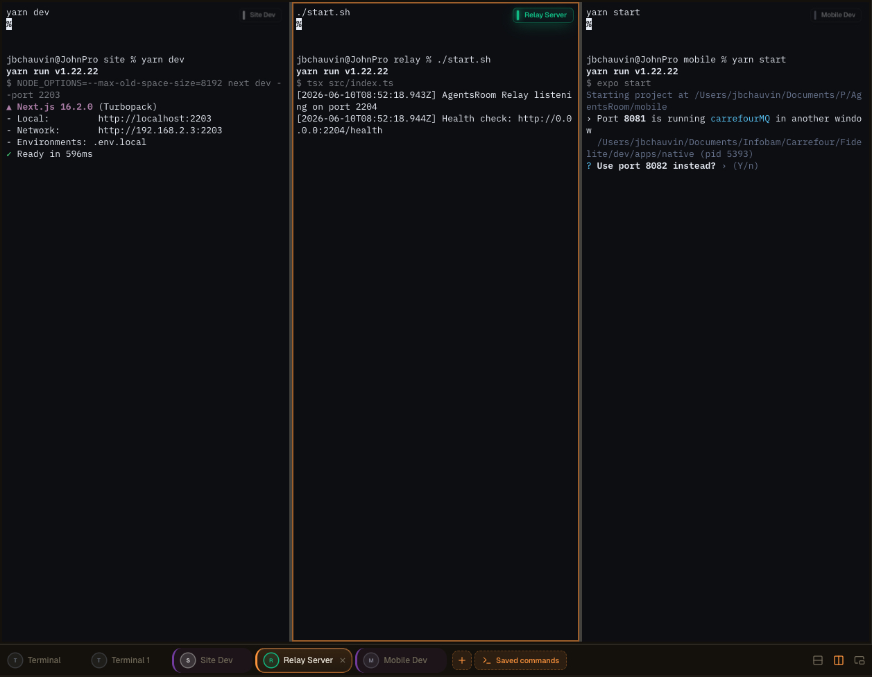Click the health check URL in Relay pane
The height and width of the screenshot is (677, 872).
pos(434,124)
